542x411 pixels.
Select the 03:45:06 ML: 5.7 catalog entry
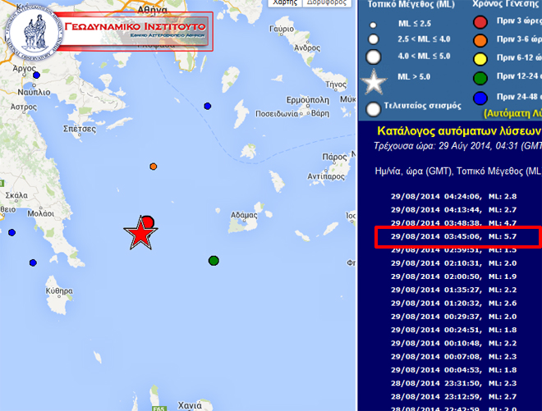tap(453, 236)
